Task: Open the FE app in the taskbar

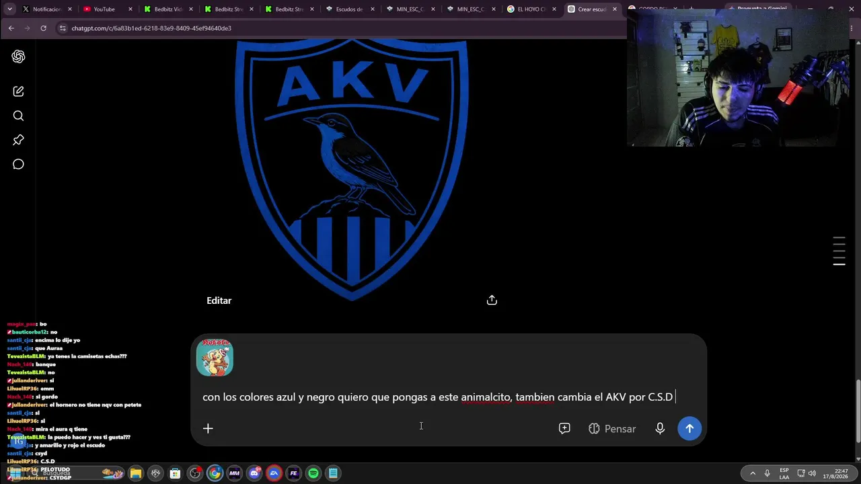Action: (293, 473)
